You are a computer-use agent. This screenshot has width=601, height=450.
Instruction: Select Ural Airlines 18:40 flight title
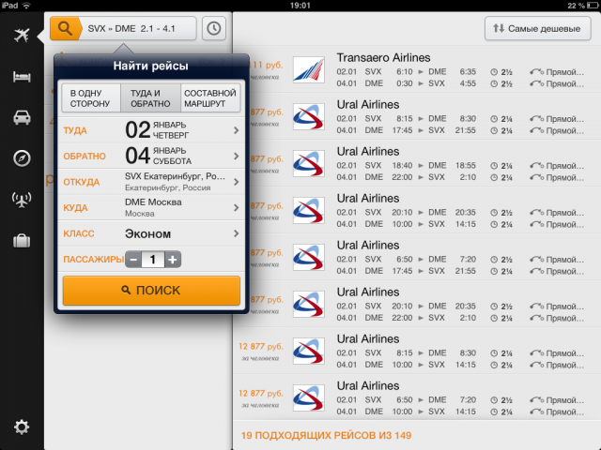(x=368, y=152)
